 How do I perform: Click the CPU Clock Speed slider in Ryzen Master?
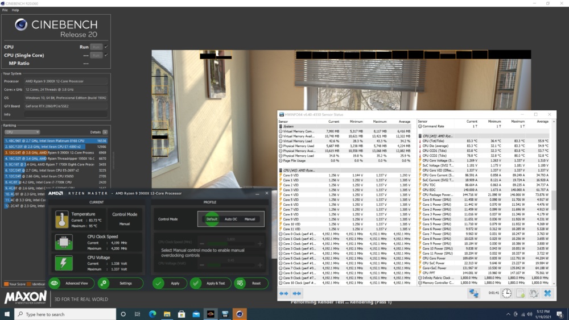click(x=231, y=244)
